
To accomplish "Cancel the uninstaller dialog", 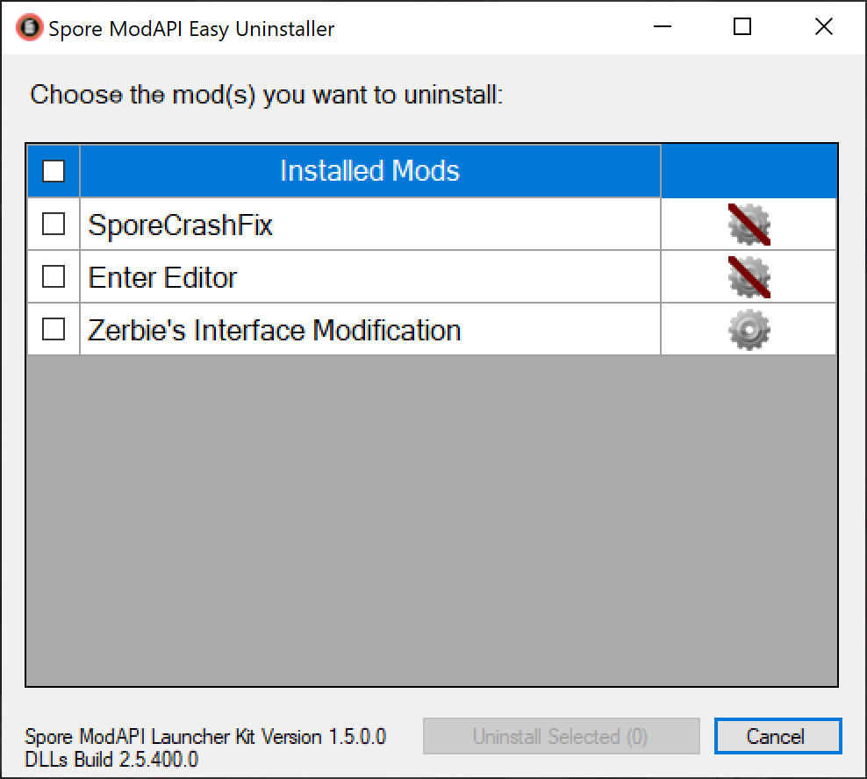I will [x=777, y=736].
